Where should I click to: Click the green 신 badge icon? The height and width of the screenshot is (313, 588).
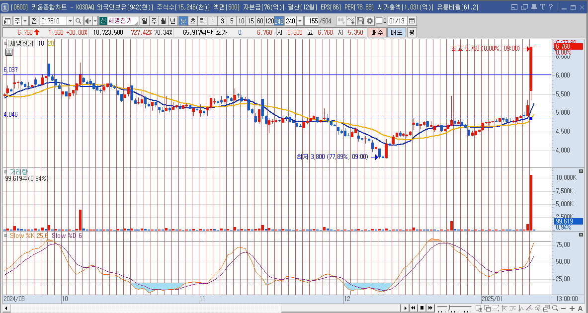pyautogui.click(x=103, y=21)
